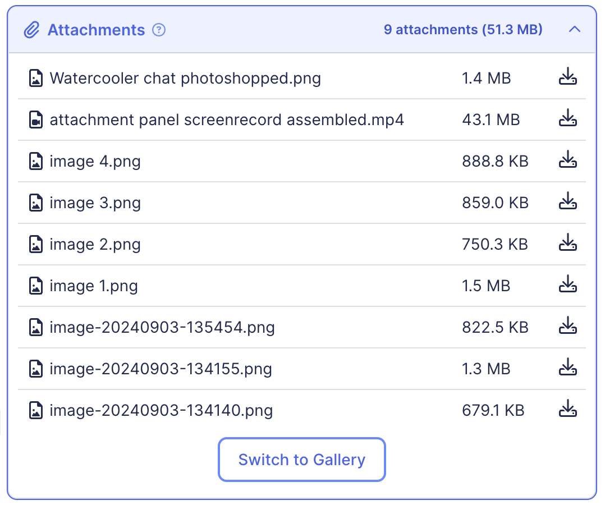The height and width of the screenshot is (505, 605).
Task: Download "image 2.png"
Action: pyautogui.click(x=567, y=243)
